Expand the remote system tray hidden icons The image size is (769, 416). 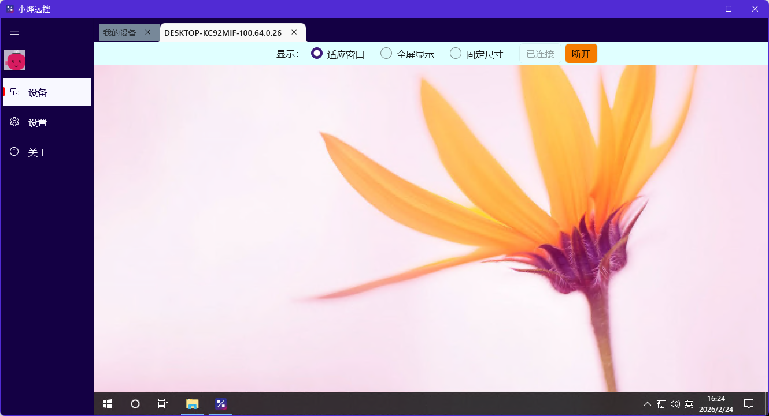(647, 404)
